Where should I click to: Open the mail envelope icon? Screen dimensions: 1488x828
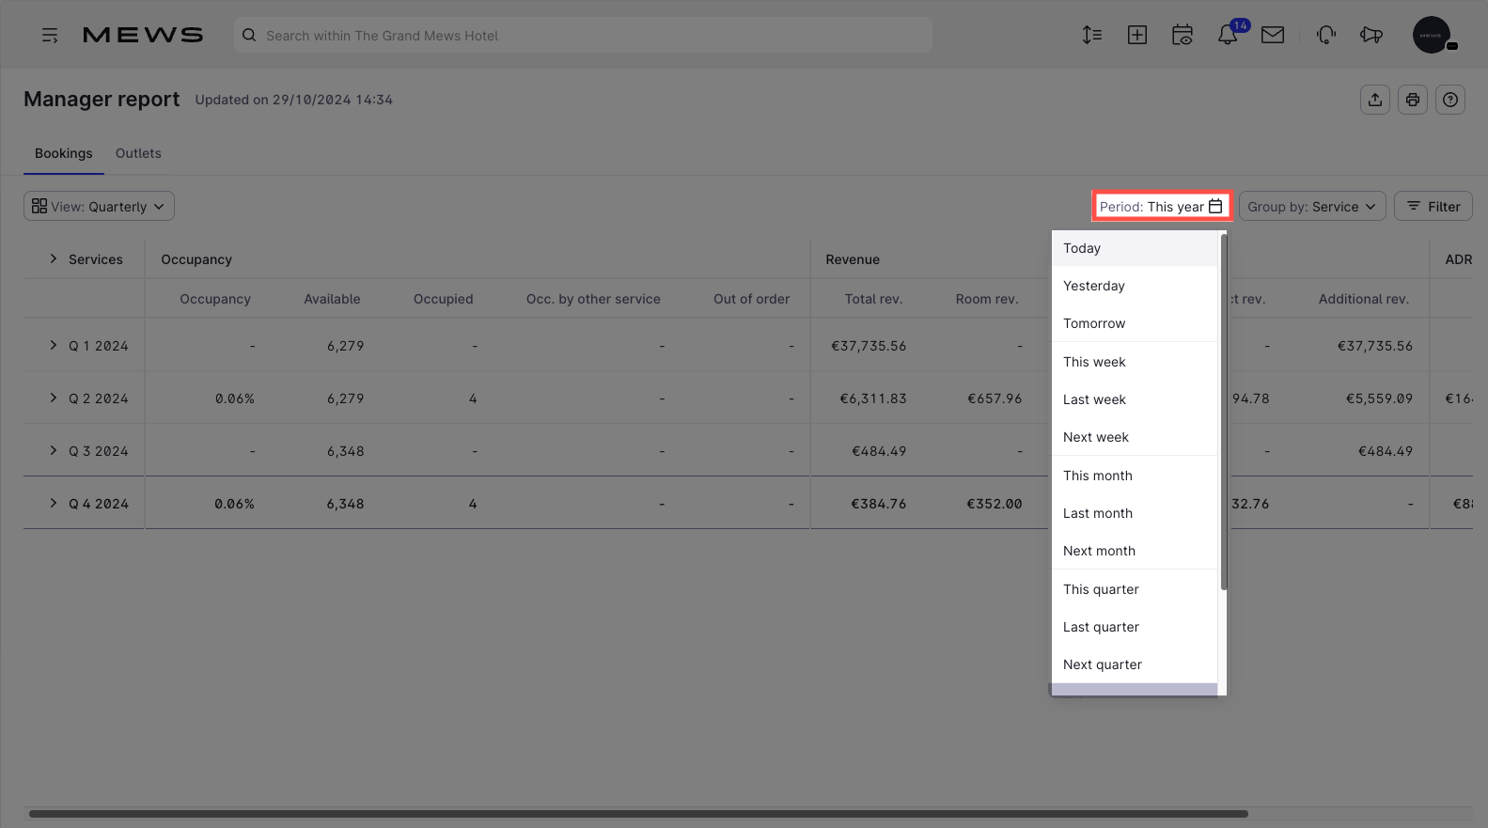click(x=1272, y=36)
